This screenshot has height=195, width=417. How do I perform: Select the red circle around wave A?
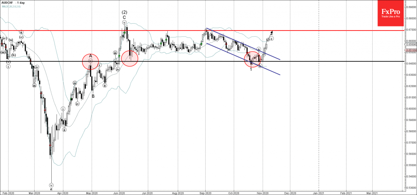[x=90, y=61]
